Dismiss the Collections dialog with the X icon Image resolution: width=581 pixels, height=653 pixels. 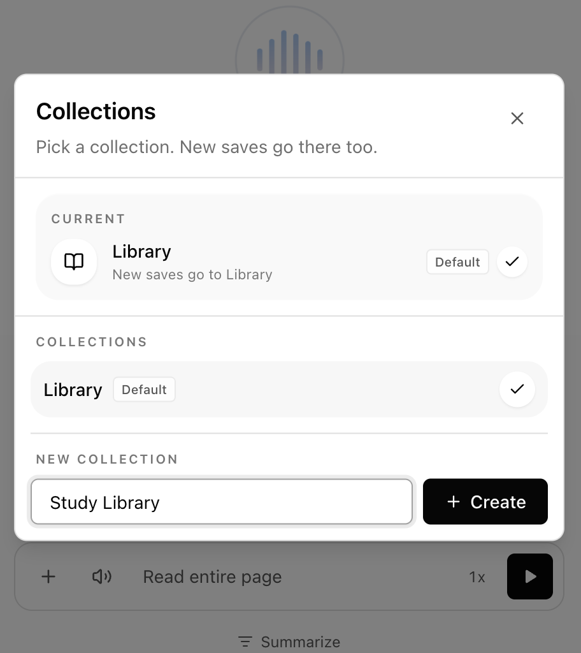tap(517, 119)
